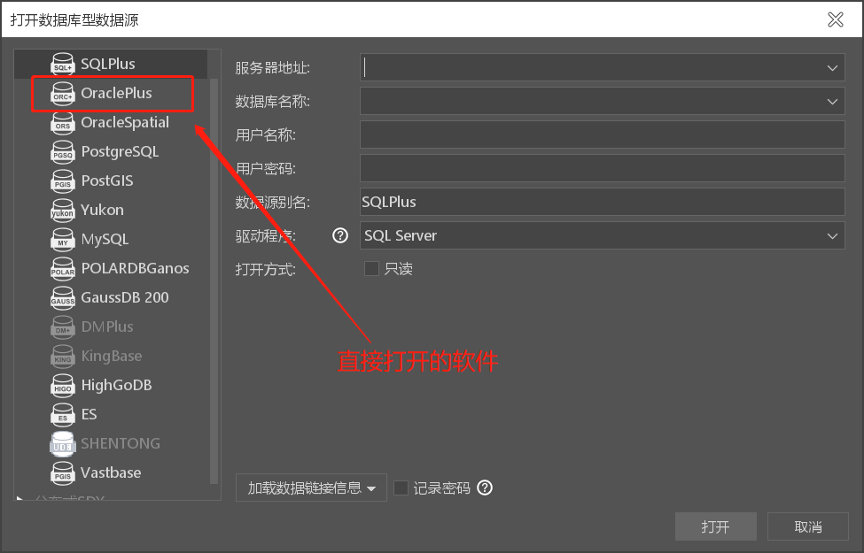Select the Vastbase list entry text

click(x=111, y=472)
